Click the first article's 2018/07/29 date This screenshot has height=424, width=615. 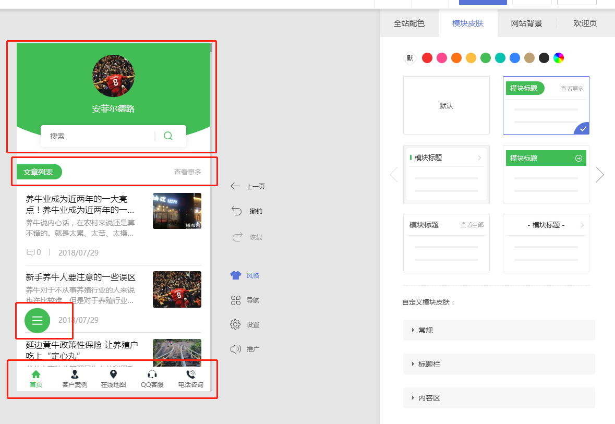[x=78, y=252]
